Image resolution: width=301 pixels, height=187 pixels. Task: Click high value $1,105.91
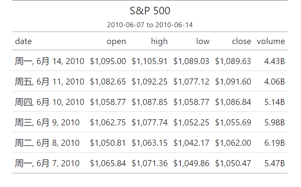(x=150, y=61)
